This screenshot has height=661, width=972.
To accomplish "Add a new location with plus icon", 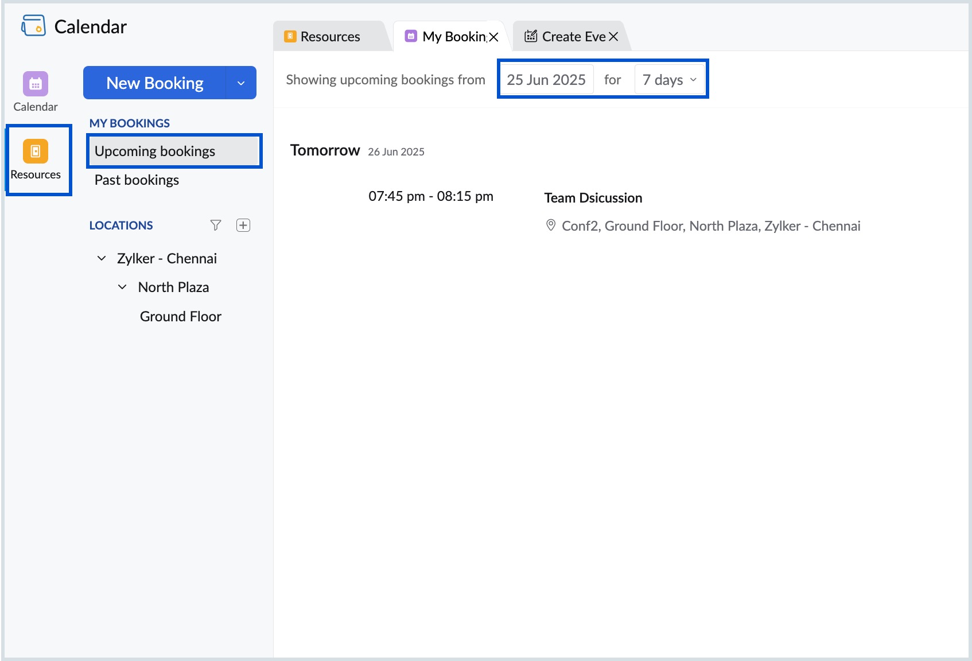I will [243, 225].
